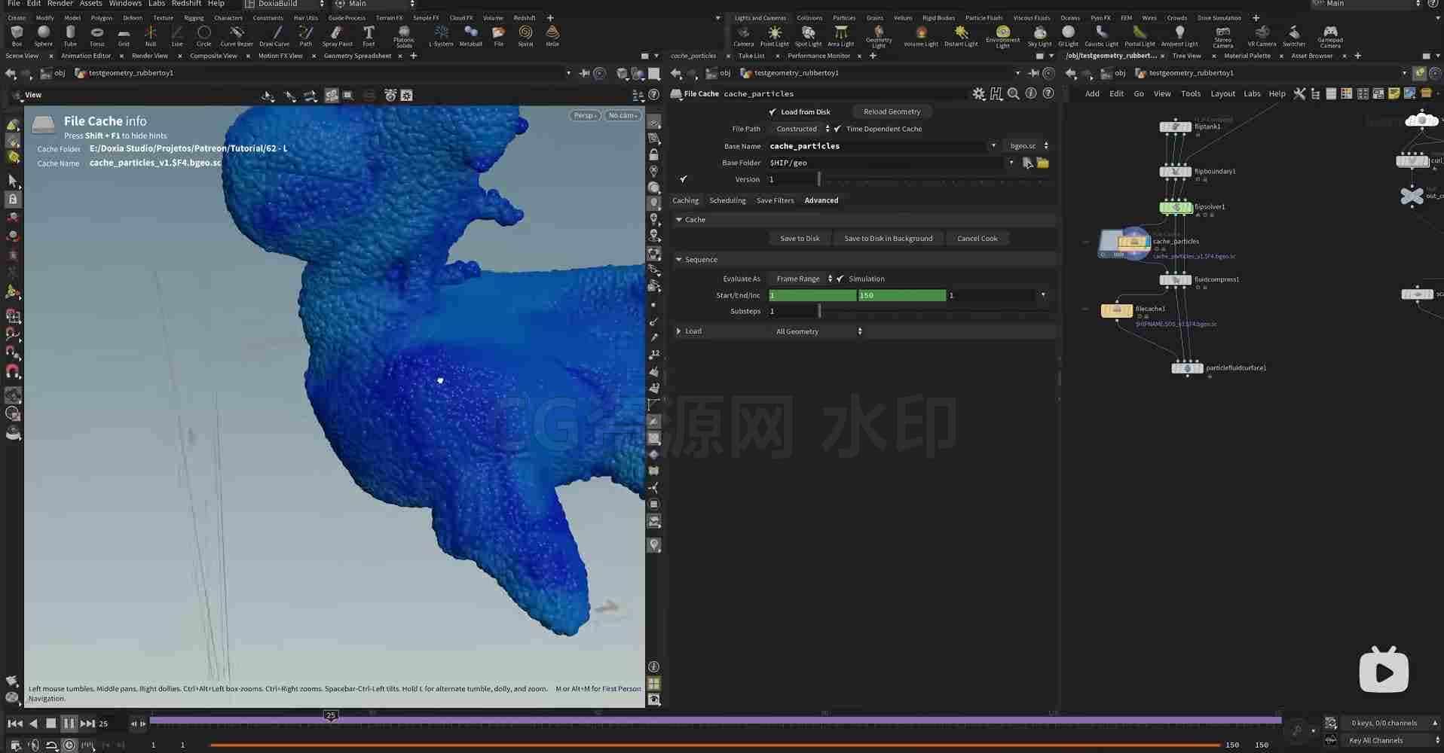Toggle the Simulation checkbox

(x=840, y=279)
